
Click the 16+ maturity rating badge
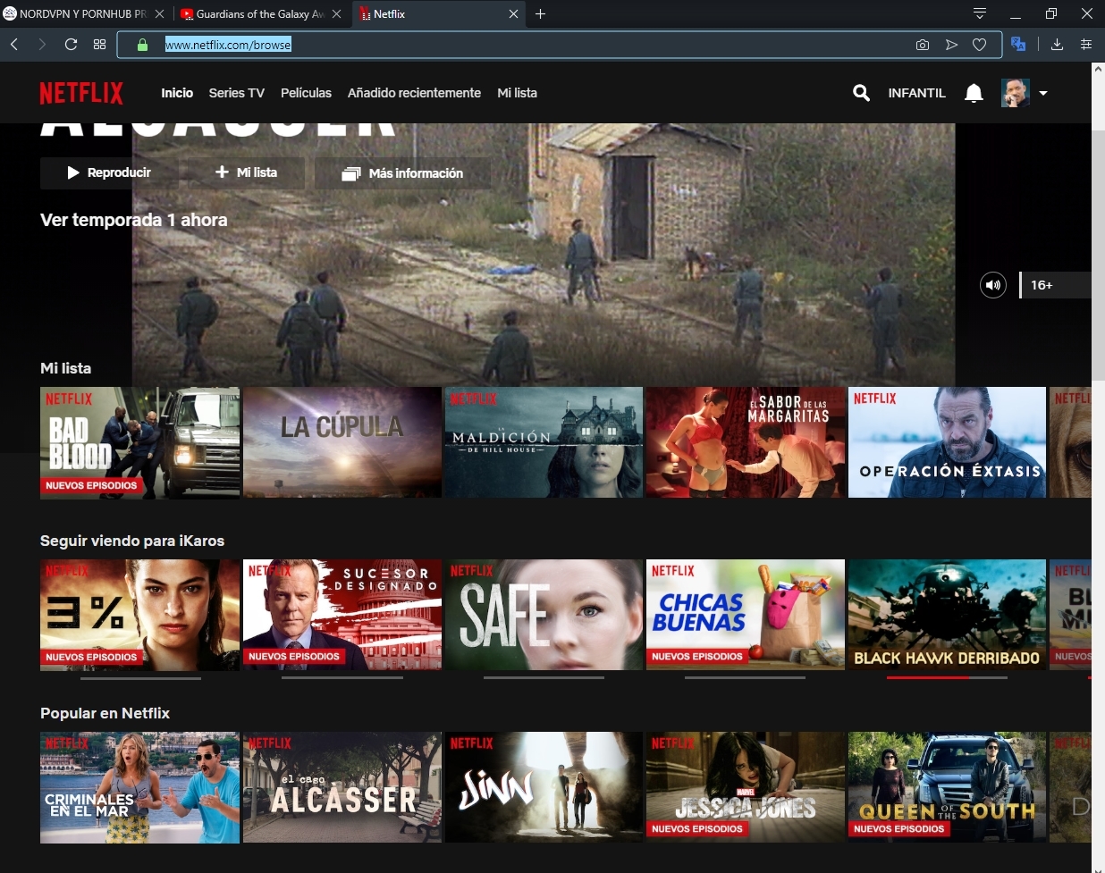[1054, 285]
